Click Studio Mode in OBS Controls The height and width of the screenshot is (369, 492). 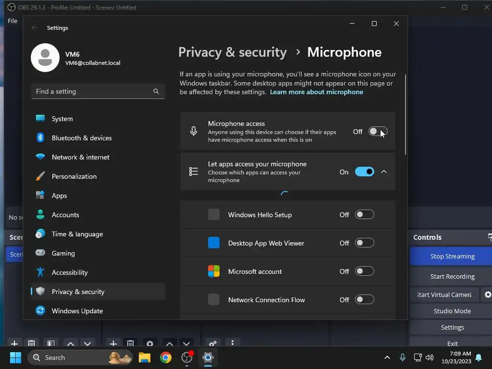[452, 311]
